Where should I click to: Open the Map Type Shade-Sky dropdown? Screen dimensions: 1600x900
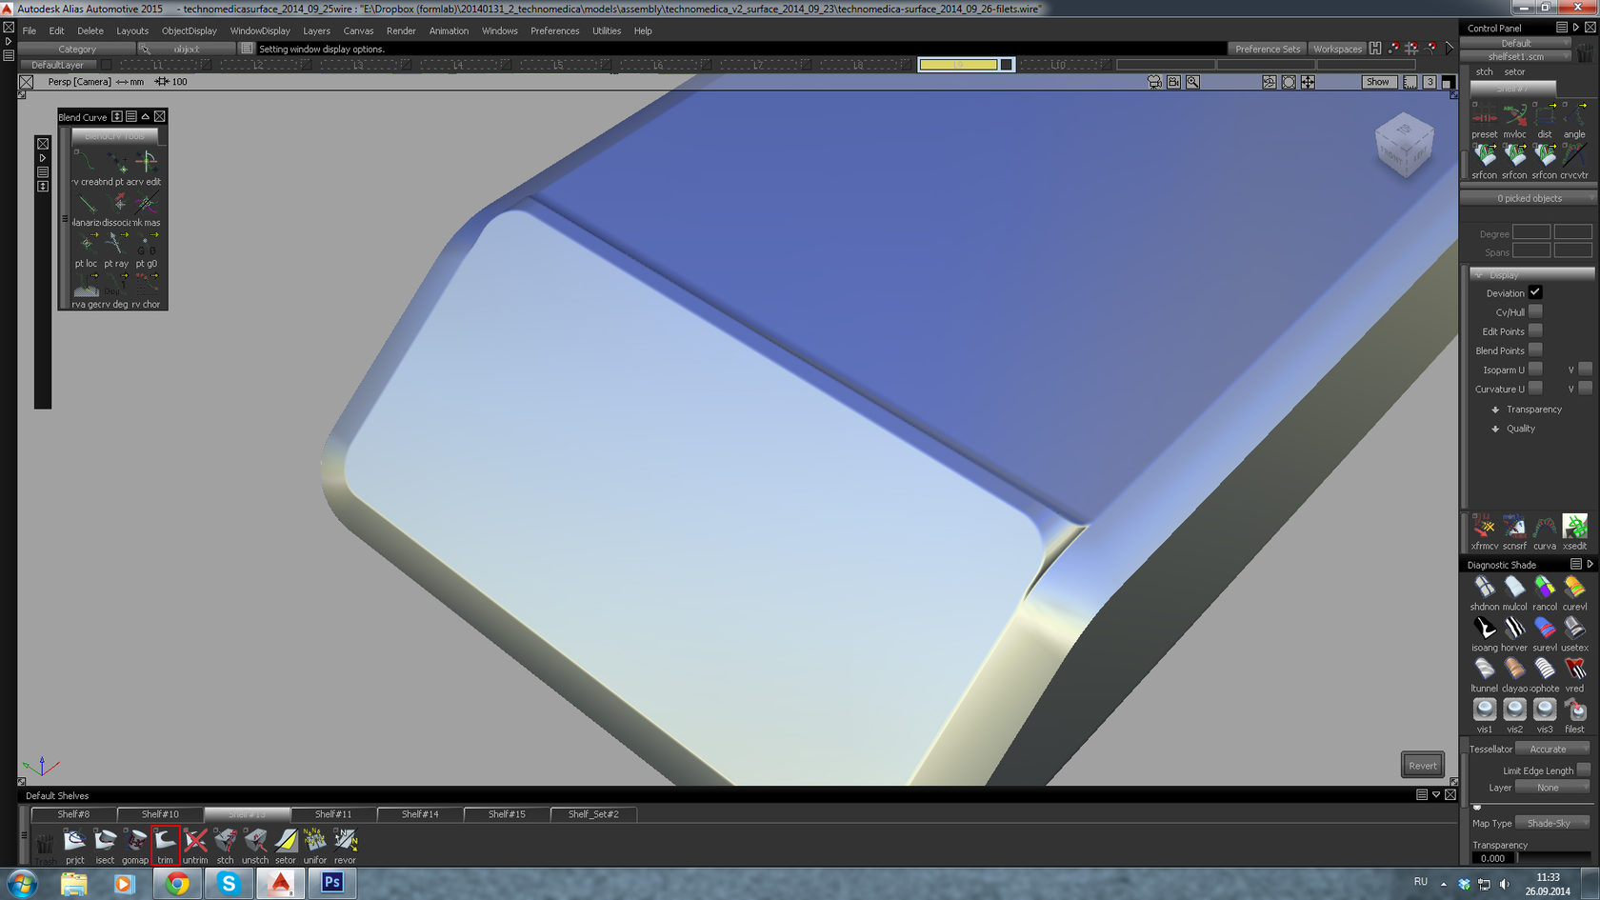[1552, 823]
